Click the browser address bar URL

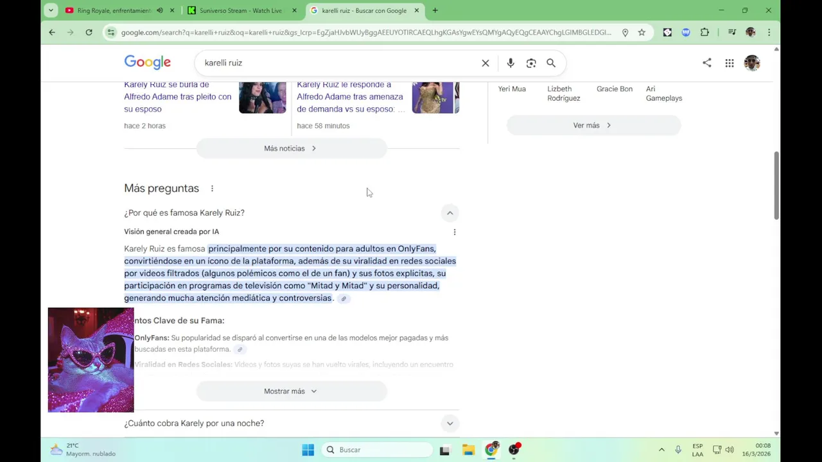coord(366,32)
